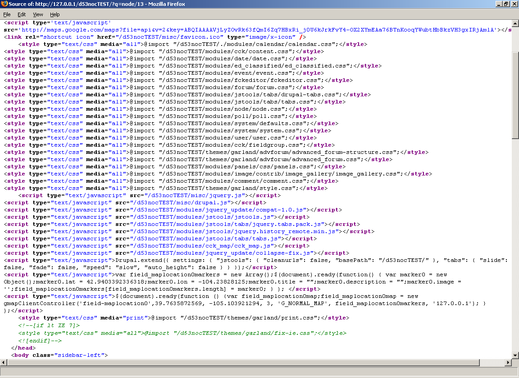
Task: Open the File menu
Action: pyautogui.click(x=7, y=14)
